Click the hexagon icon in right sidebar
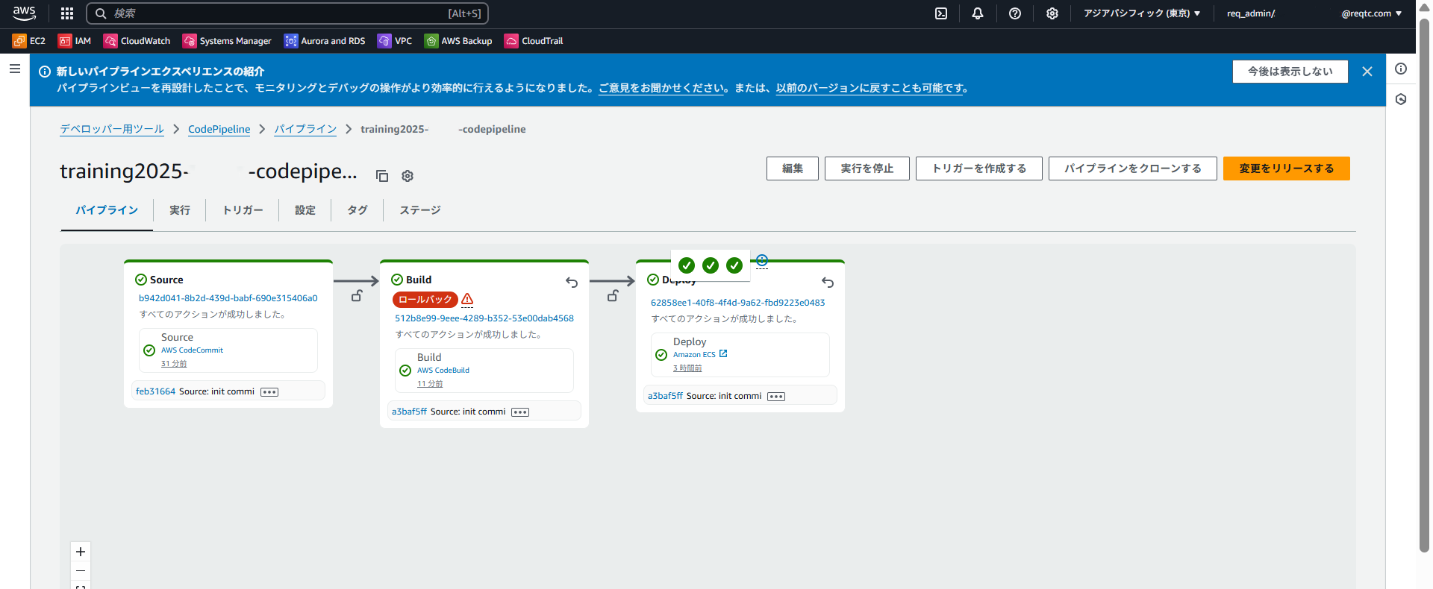The width and height of the screenshot is (1433, 589). [1401, 99]
